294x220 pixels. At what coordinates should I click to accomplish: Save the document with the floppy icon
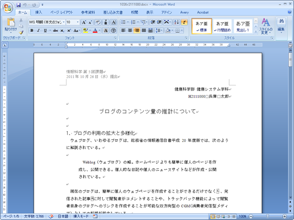pyautogui.click(x=18, y=5)
